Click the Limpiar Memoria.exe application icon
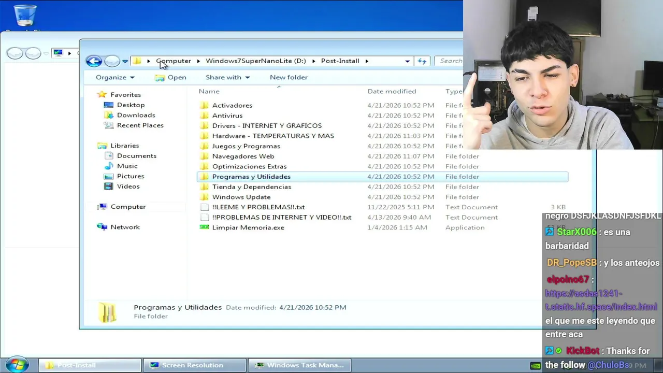This screenshot has width=663, height=373. coord(204,227)
